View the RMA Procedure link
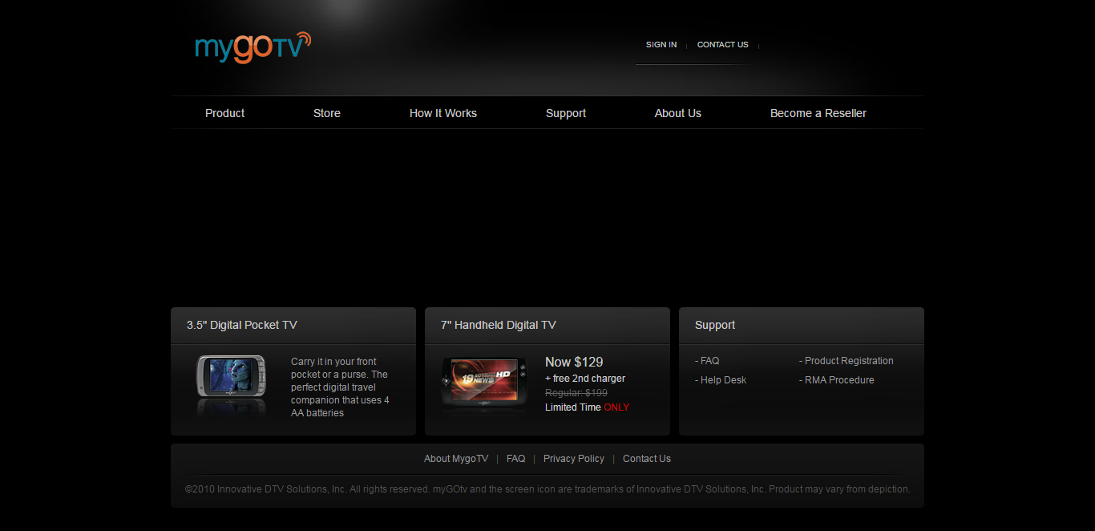 tap(838, 380)
